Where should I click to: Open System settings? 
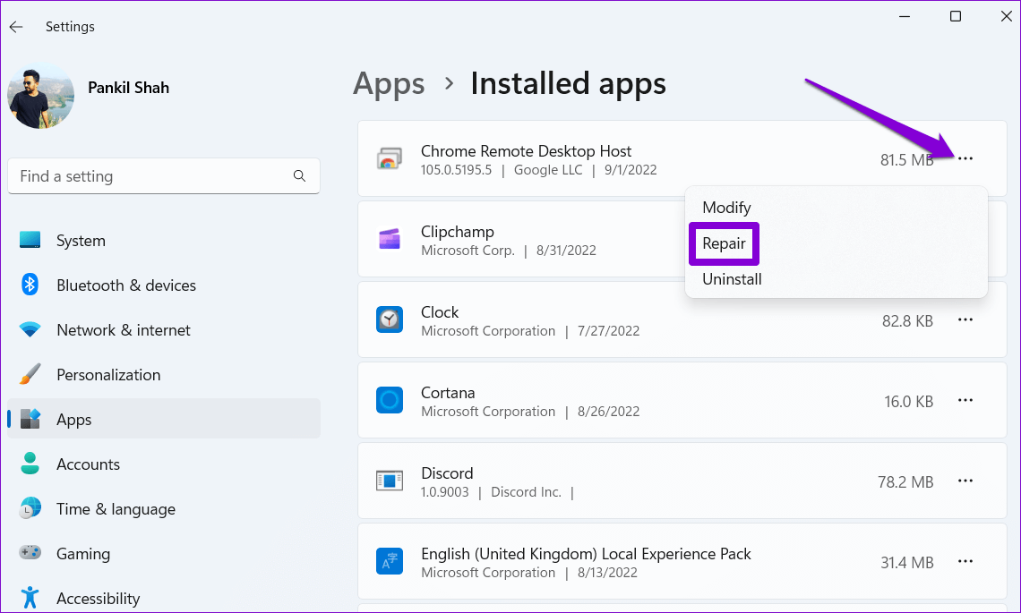click(164, 240)
